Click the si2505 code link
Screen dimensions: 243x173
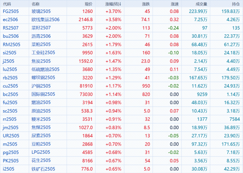(10, 53)
